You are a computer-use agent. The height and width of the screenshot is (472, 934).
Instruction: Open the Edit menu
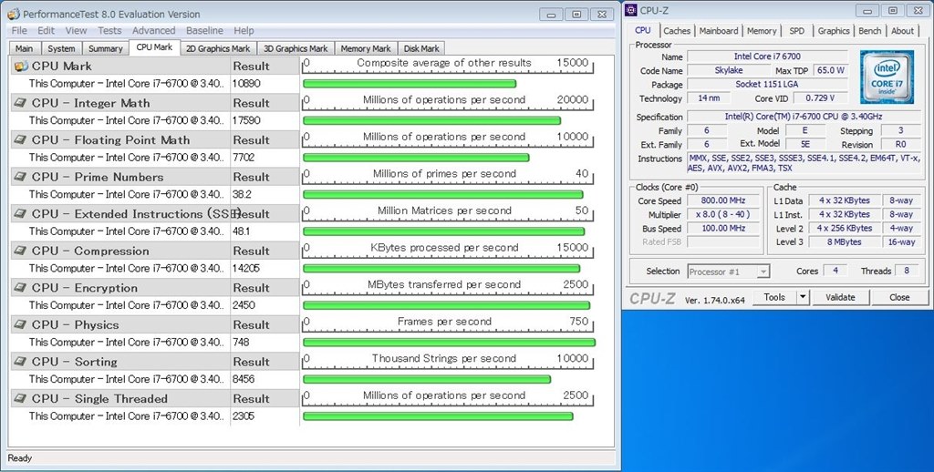tap(46, 30)
